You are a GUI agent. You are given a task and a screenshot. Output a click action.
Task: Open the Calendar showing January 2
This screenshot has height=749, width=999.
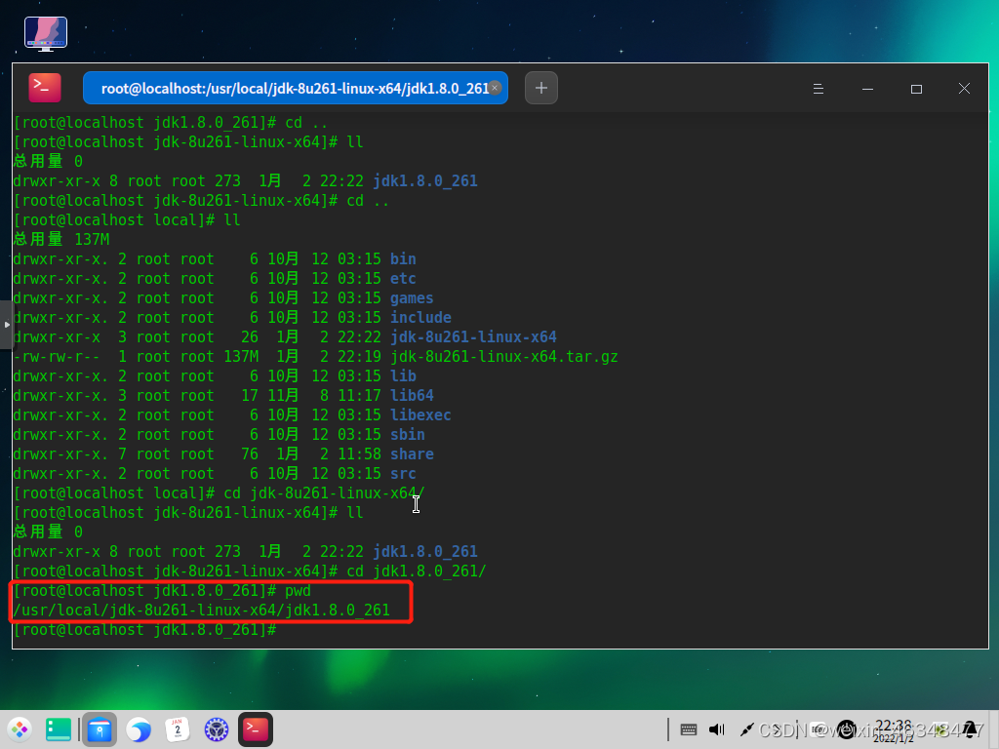coord(177,729)
